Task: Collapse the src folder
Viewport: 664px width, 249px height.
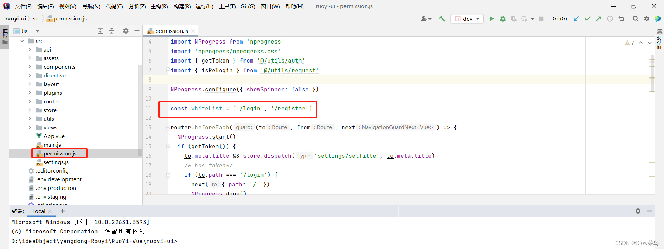Action: tap(22, 41)
